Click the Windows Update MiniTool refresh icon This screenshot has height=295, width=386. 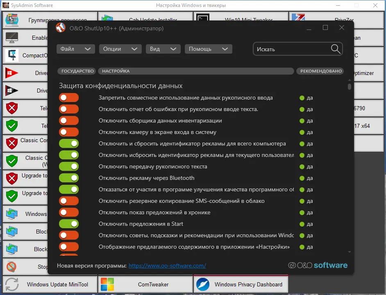click(11, 284)
